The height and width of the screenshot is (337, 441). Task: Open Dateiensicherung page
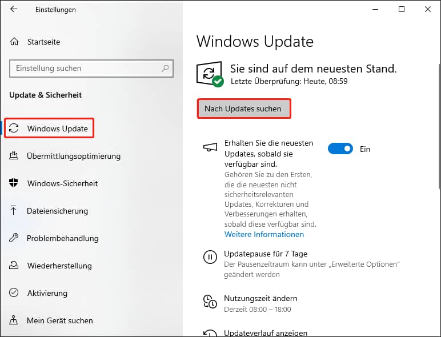[x=57, y=211]
